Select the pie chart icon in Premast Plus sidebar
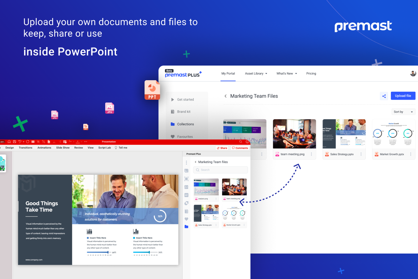The width and height of the screenshot is (418, 279). coord(186,203)
